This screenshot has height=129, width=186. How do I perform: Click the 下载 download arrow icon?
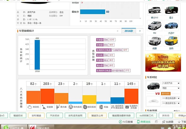pyautogui.click(x=179, y=122)
